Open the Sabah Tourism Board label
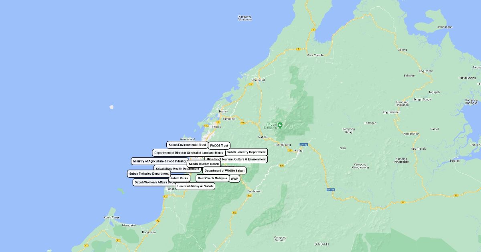The width and height of the screenshot is (481, 252). coord(204,164)
